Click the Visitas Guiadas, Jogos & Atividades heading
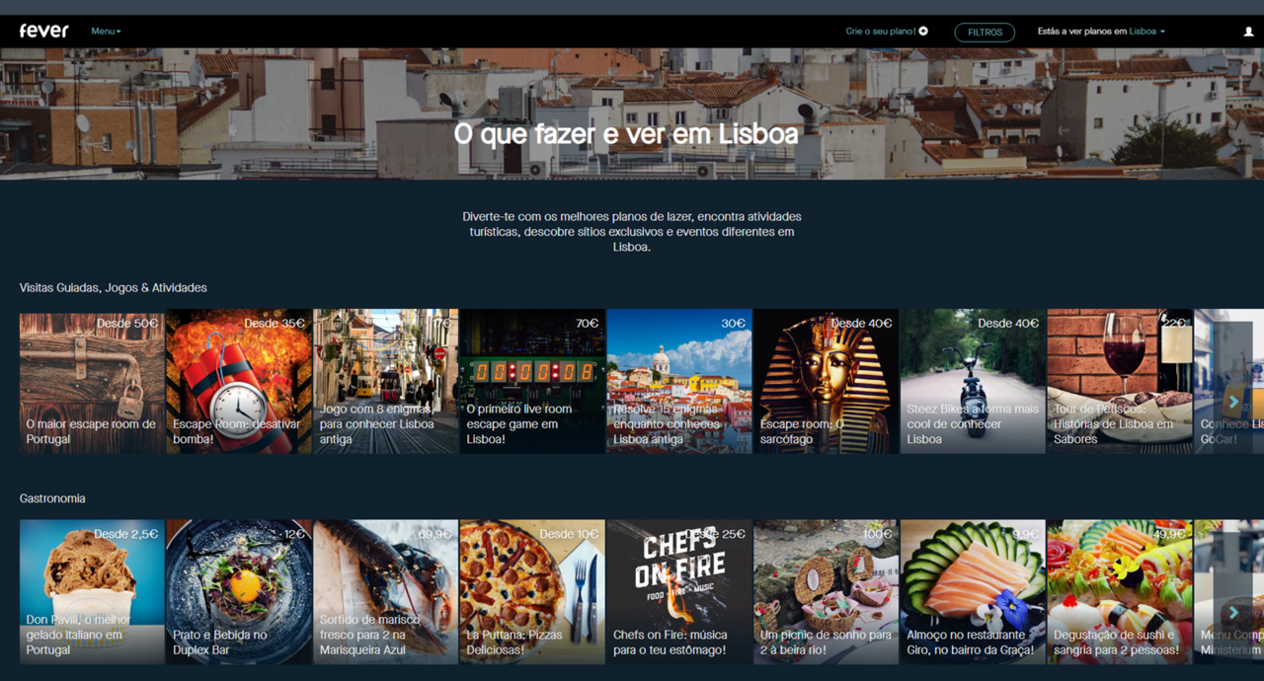1264x681 pixels. tap(114, 288)
